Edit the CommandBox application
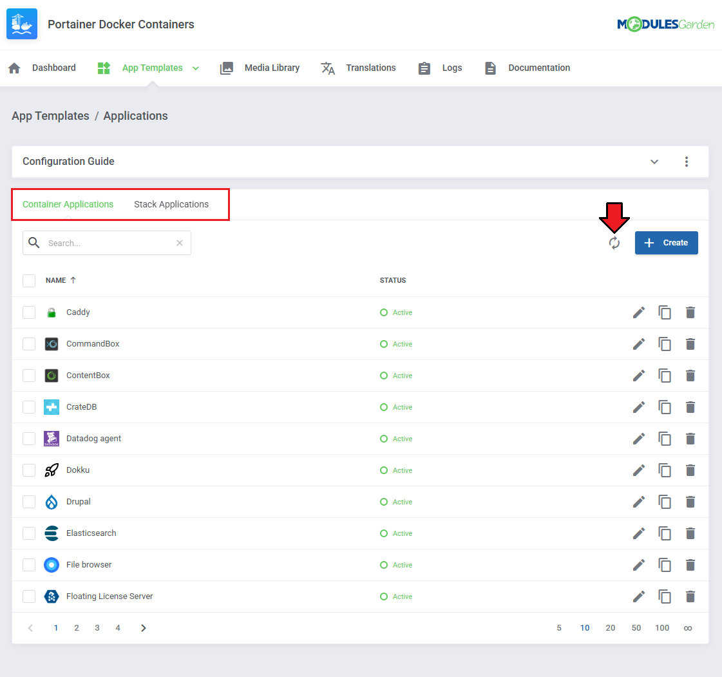Image resolution: width=722 pixels, height=677 pixels. click(x=639, y=344)
